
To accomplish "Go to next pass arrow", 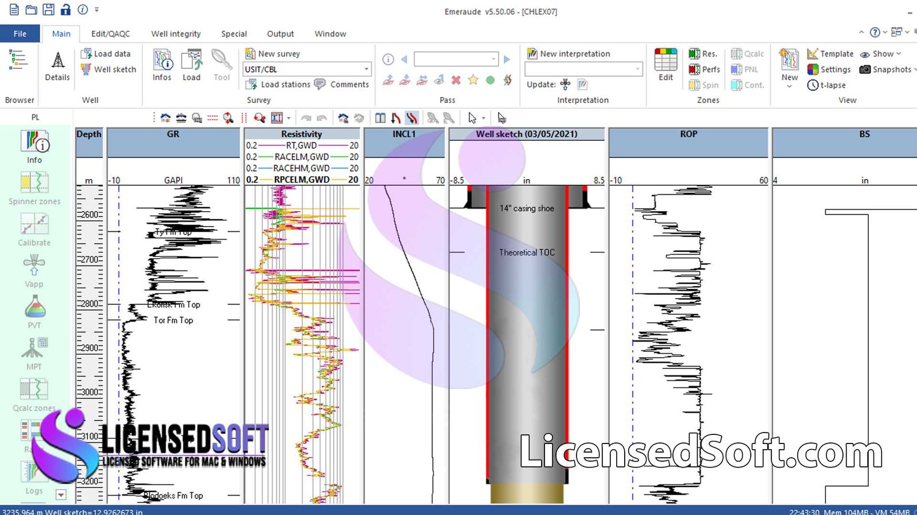I will 507,60.
